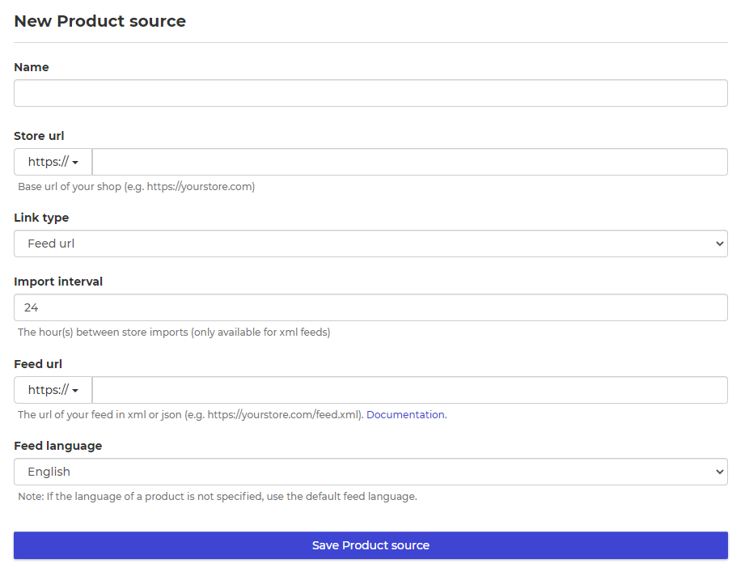Screen dimensions: 745x572
Task: Focus the Store url text field
Action: pyautogui.click(x=409, y=162)
